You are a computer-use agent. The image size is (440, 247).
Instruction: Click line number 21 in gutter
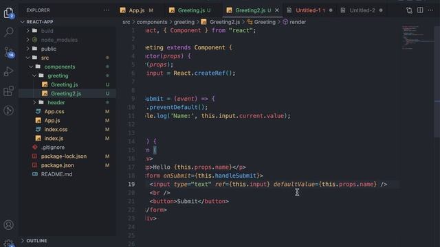[x=131, y=201]
